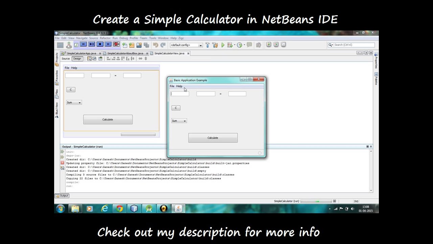Click the Search (Ctrl+I) box
The height and width of the screenshot is (244, 433).
tap(351, 45)
